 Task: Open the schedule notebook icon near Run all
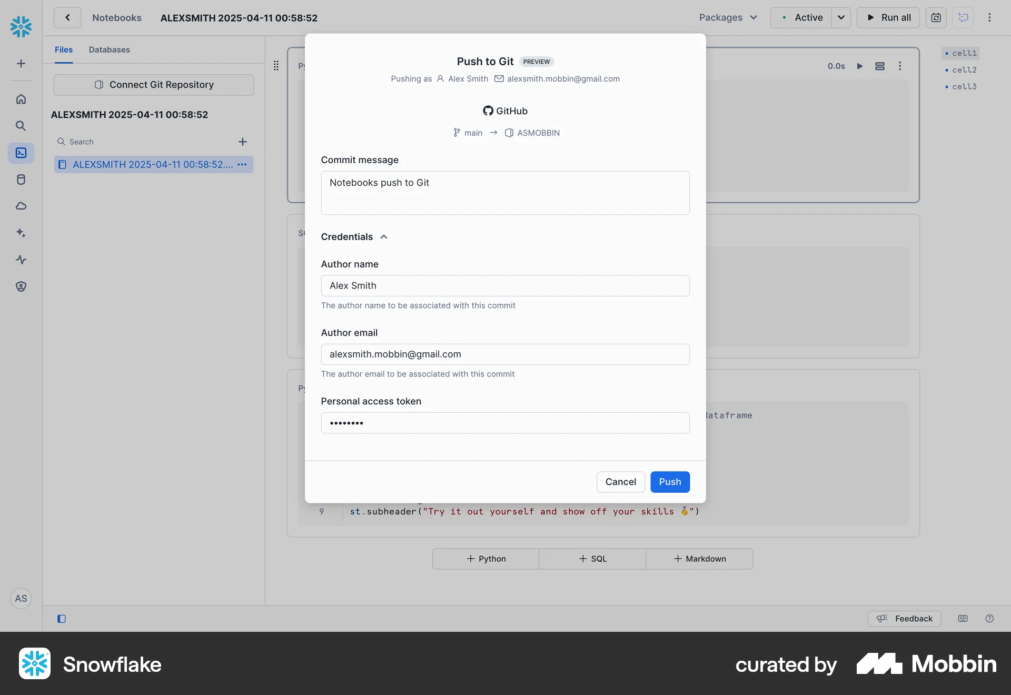pyautogui.click(x=937, y=17)
